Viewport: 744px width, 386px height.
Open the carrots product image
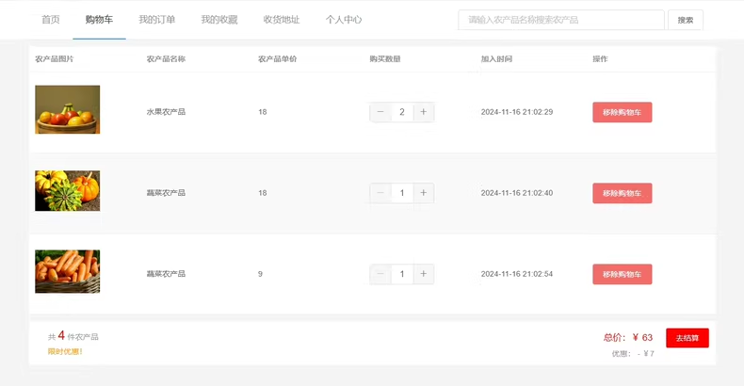pos(68,272)
